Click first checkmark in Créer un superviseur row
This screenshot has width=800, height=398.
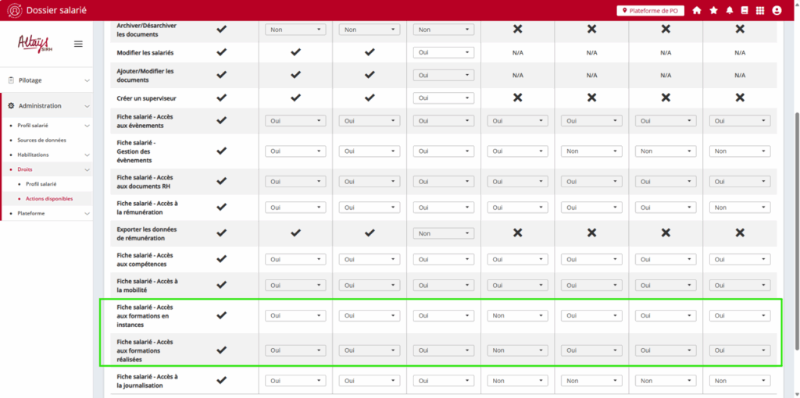pos(222,98)
